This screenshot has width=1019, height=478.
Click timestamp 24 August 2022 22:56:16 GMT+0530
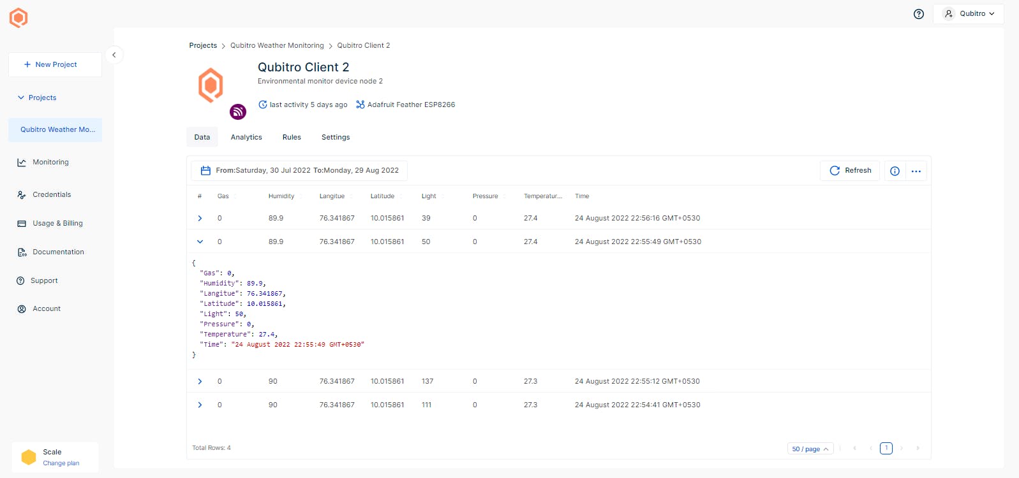(x=637, y=218)
